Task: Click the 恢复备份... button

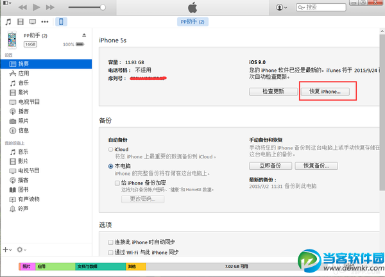Action: (316, 165)
